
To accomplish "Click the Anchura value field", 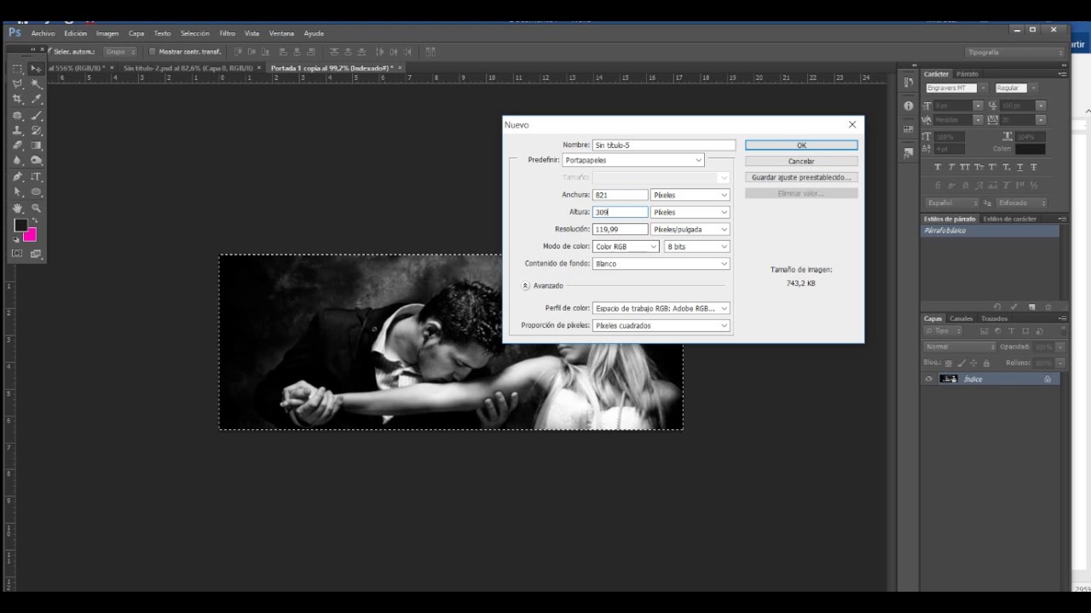I will point(620,195).
